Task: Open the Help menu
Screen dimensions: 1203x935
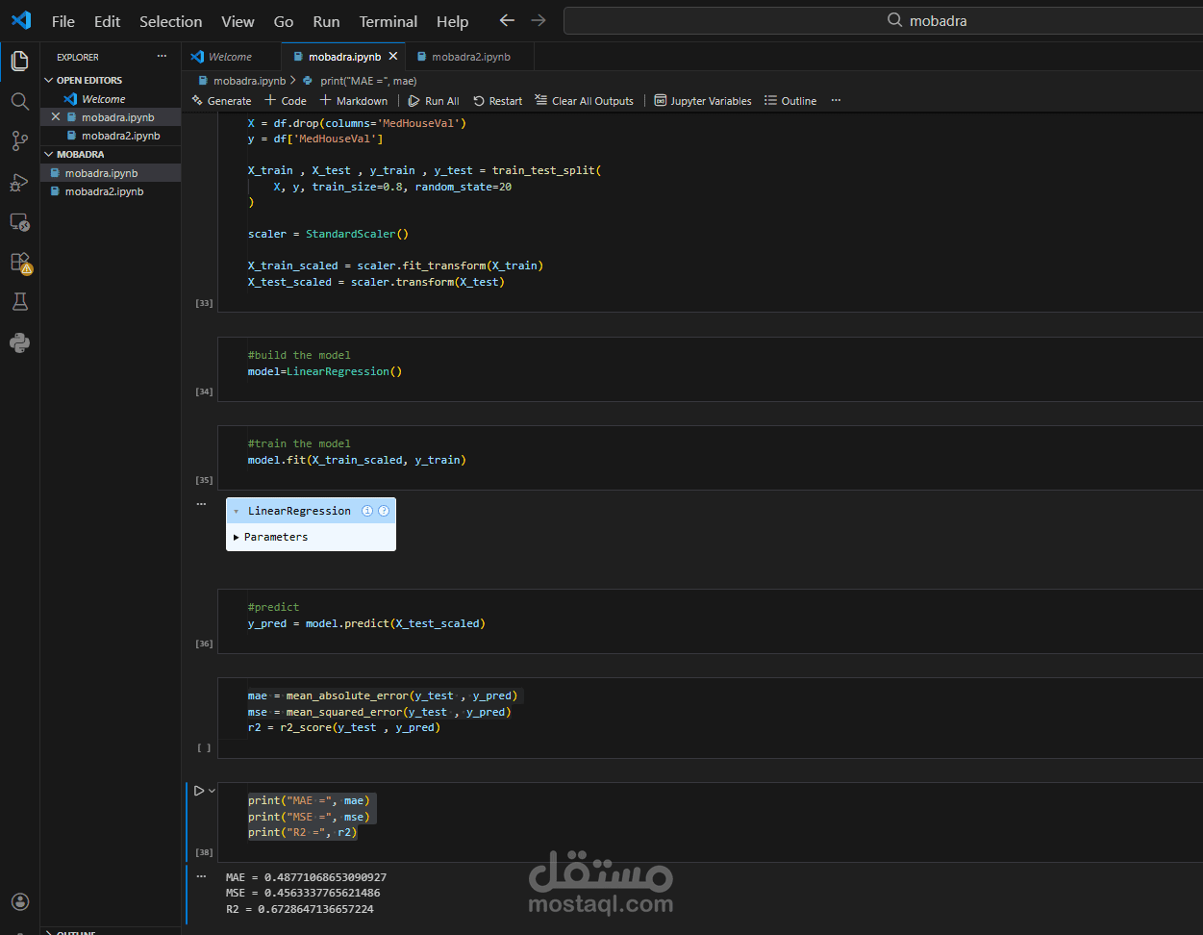Action: pyautogui.click(x=452, y=21)
